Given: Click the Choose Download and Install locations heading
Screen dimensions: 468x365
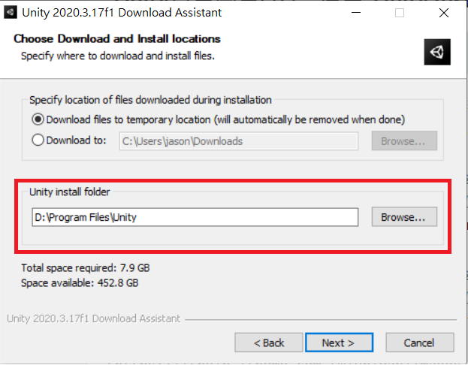Looking at the screenshot, I should point(117,39).
